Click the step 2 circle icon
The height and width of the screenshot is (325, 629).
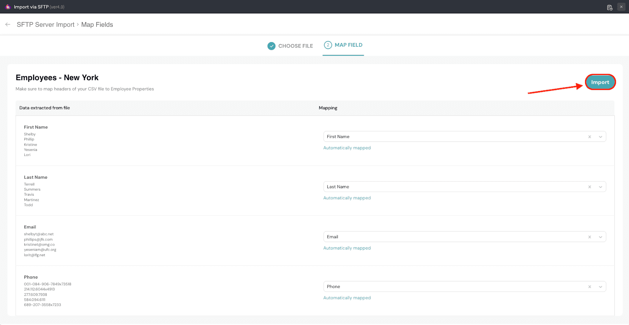coord(328,45)
